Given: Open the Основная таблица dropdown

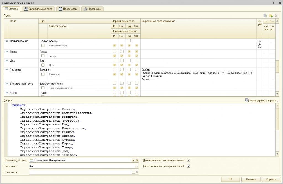Looking at the screenshot, I should pos(133,160).
